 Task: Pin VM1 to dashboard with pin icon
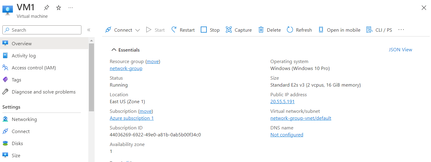(x=46, y=8)
